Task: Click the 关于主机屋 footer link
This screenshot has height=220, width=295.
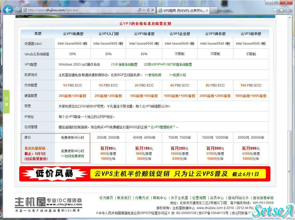Action: [179, 198]
